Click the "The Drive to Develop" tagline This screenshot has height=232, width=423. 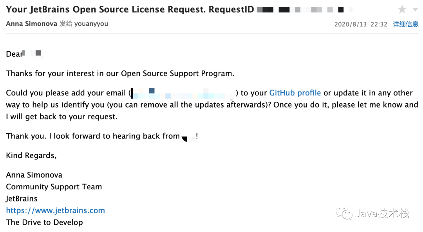coord(44,222)
